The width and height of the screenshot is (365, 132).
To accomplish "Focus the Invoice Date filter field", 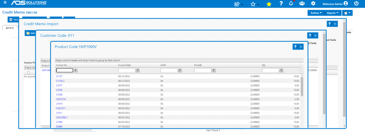I will (127, 70).
